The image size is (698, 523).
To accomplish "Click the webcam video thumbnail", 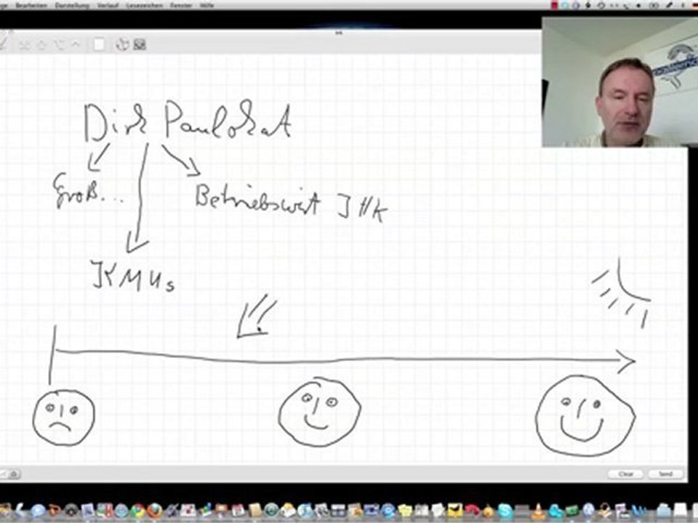I will 619,82.
